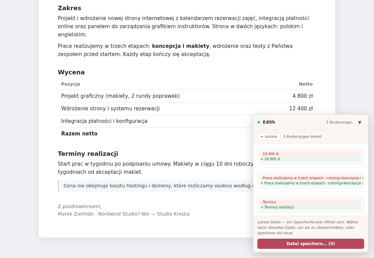Click the green status dot beside Edith
The image size is (374, 258).
click(x=259, y=122)
